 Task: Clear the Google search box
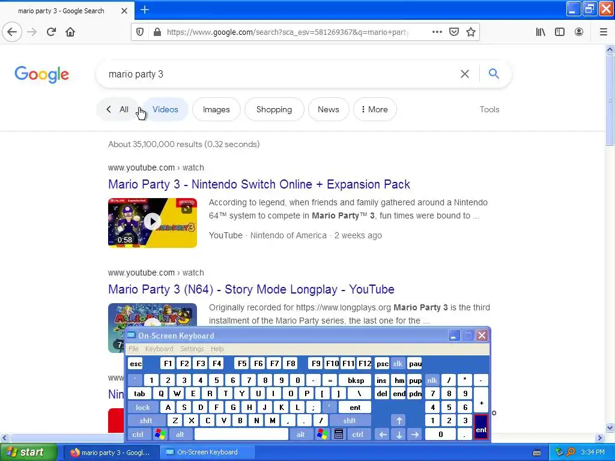click(x=464, y=74)
